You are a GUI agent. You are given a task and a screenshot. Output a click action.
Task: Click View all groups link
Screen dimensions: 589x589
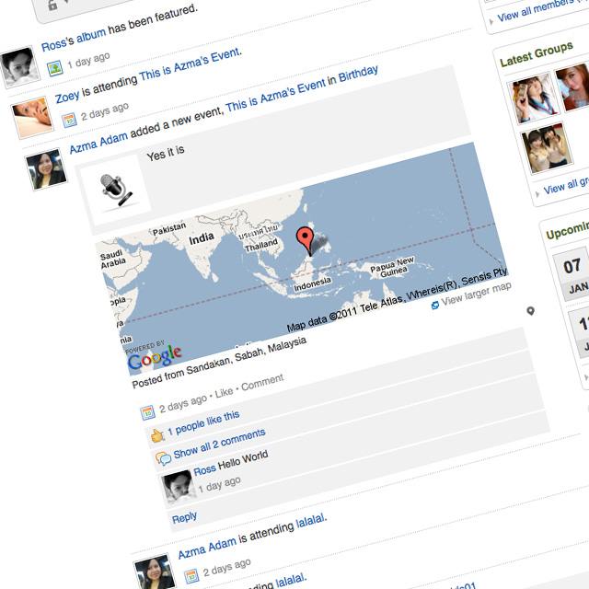coord(566,186)
